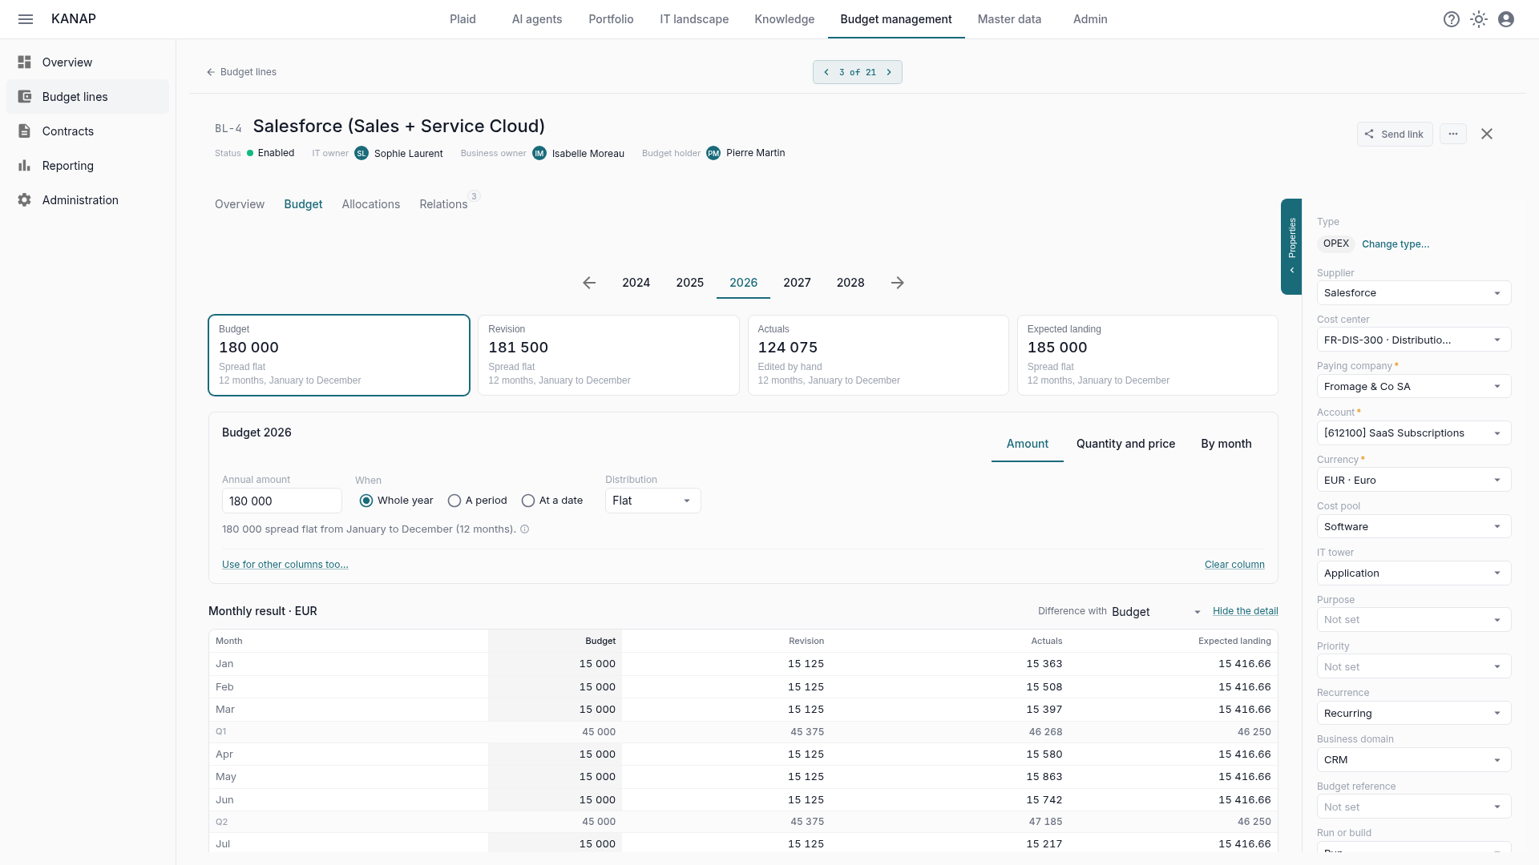Select the A period radio button
Image resolution: width=1539 pixels, height=865 pixels.
click(454, 501)
